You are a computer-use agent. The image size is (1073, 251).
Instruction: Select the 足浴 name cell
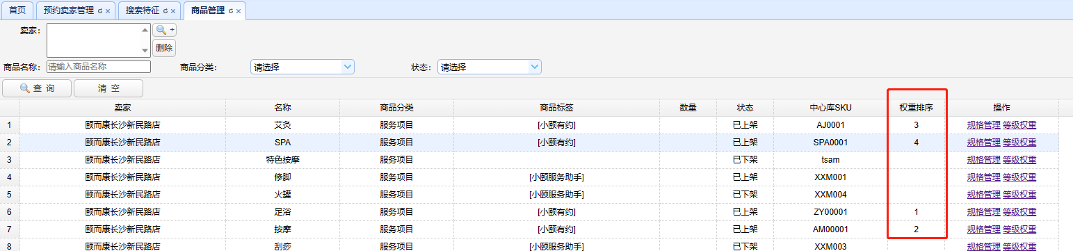click(x=282, y=212)
